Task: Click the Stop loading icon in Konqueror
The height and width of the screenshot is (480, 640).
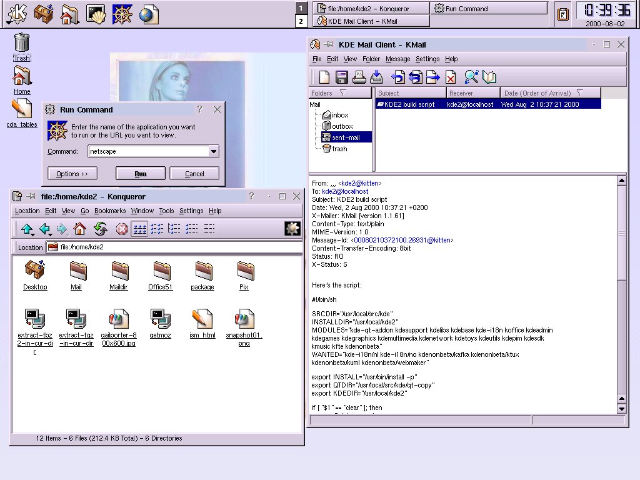Action: [122, 229]
